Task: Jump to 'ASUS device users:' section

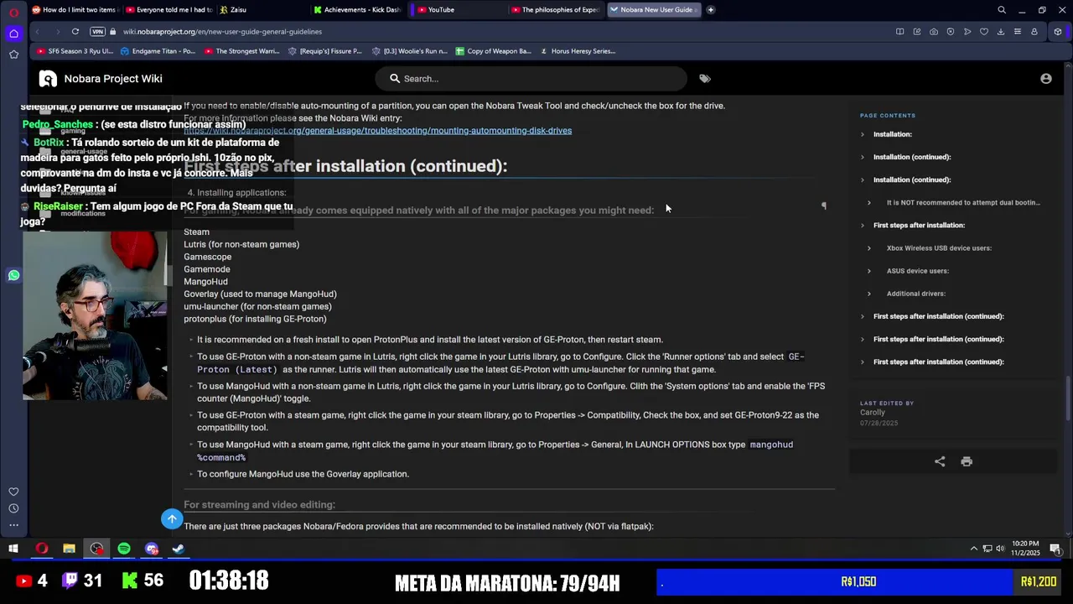Action: [918, 271]
